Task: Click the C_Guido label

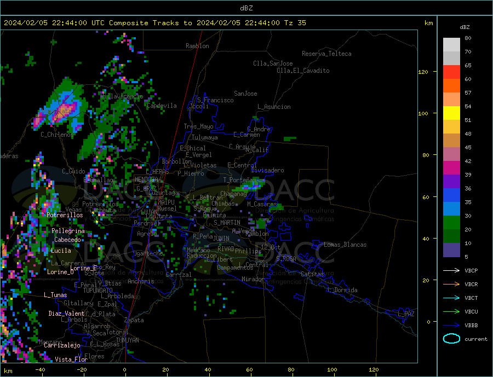Action: 73,171
